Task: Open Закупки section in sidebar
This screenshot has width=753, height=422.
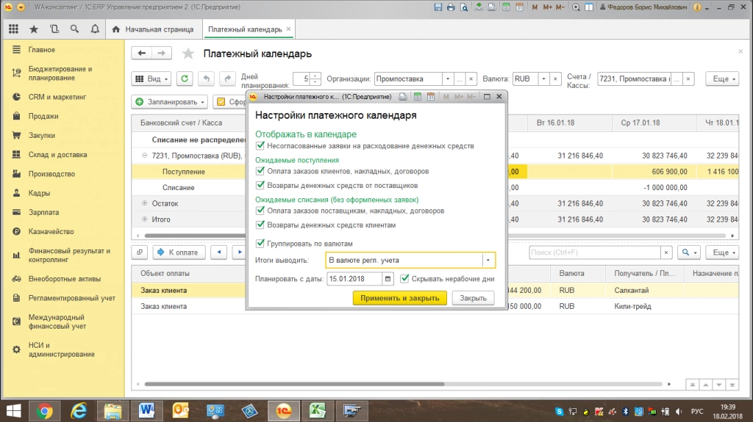Action: pyautogui.click(x=42, y=135)
